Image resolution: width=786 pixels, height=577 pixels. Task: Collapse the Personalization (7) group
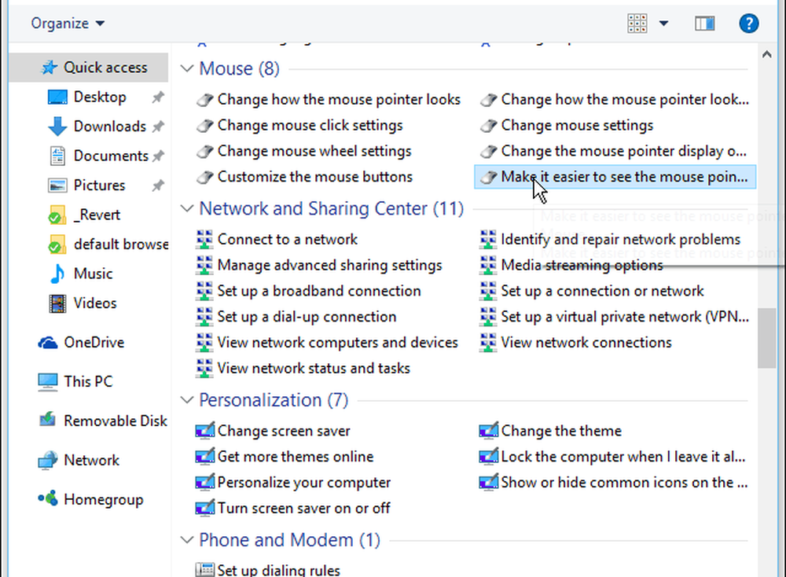tap(187, 400)
